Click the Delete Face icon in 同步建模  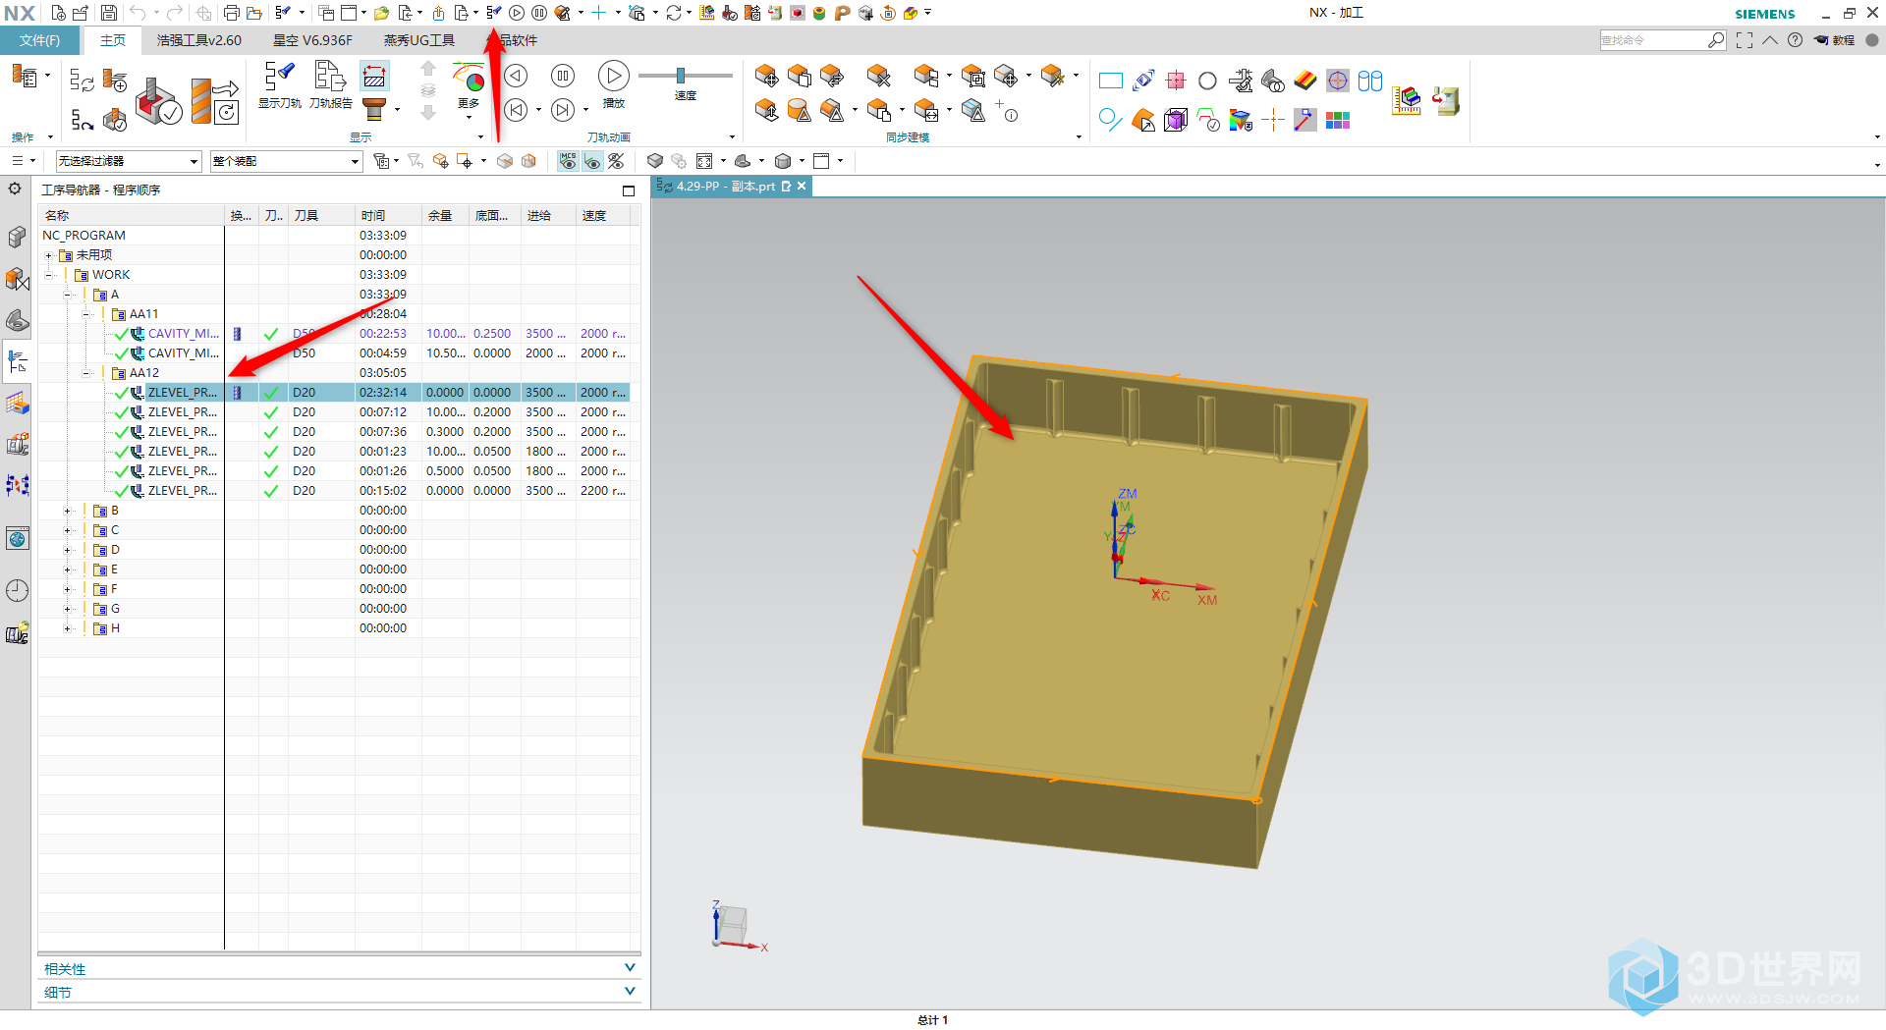(879, 77)
